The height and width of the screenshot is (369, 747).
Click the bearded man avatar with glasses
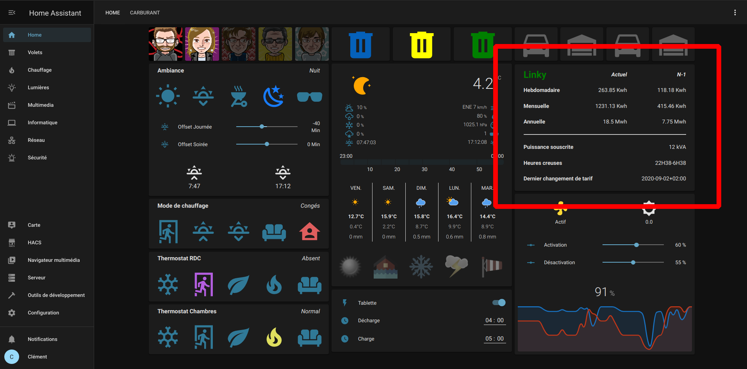166,44
